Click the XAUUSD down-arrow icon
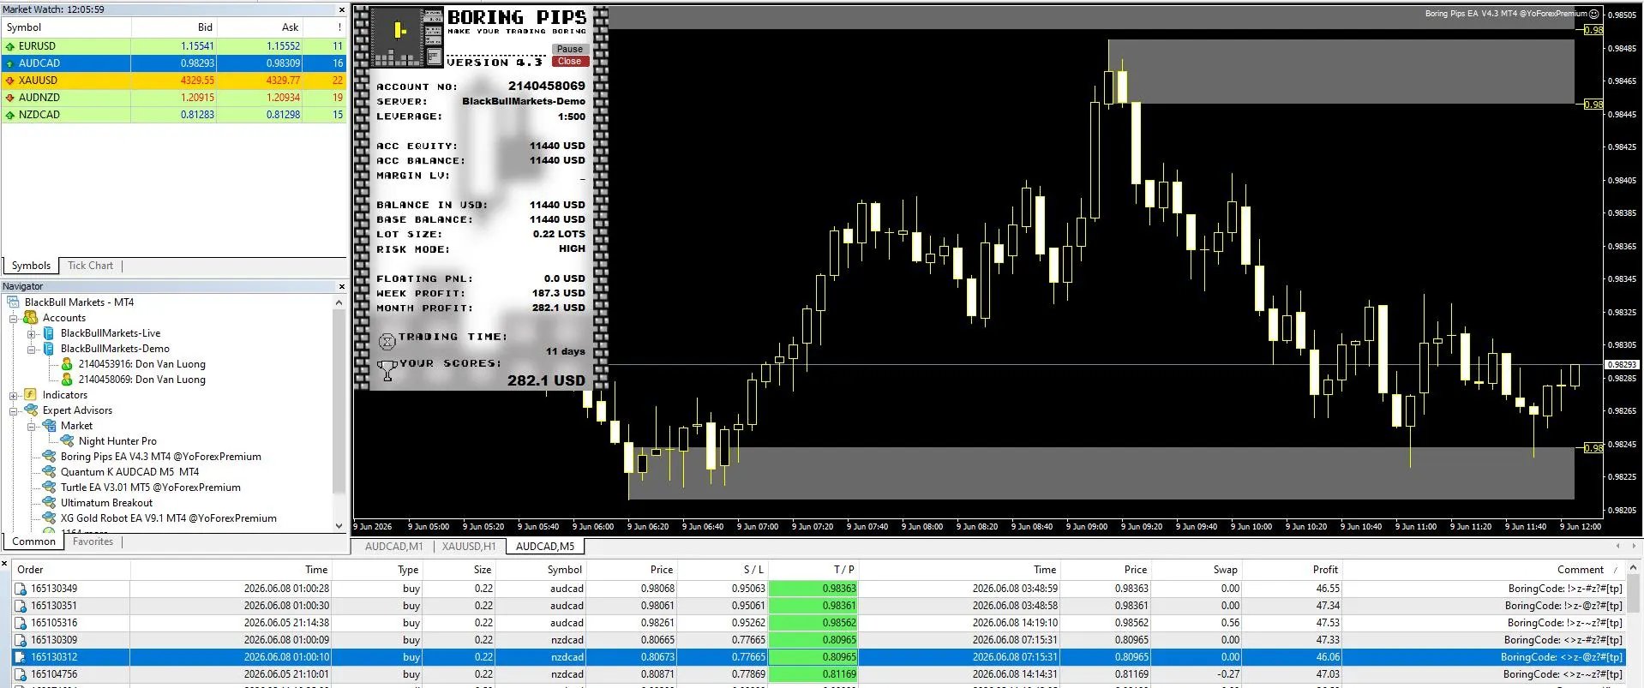 [x=10, y=81]
